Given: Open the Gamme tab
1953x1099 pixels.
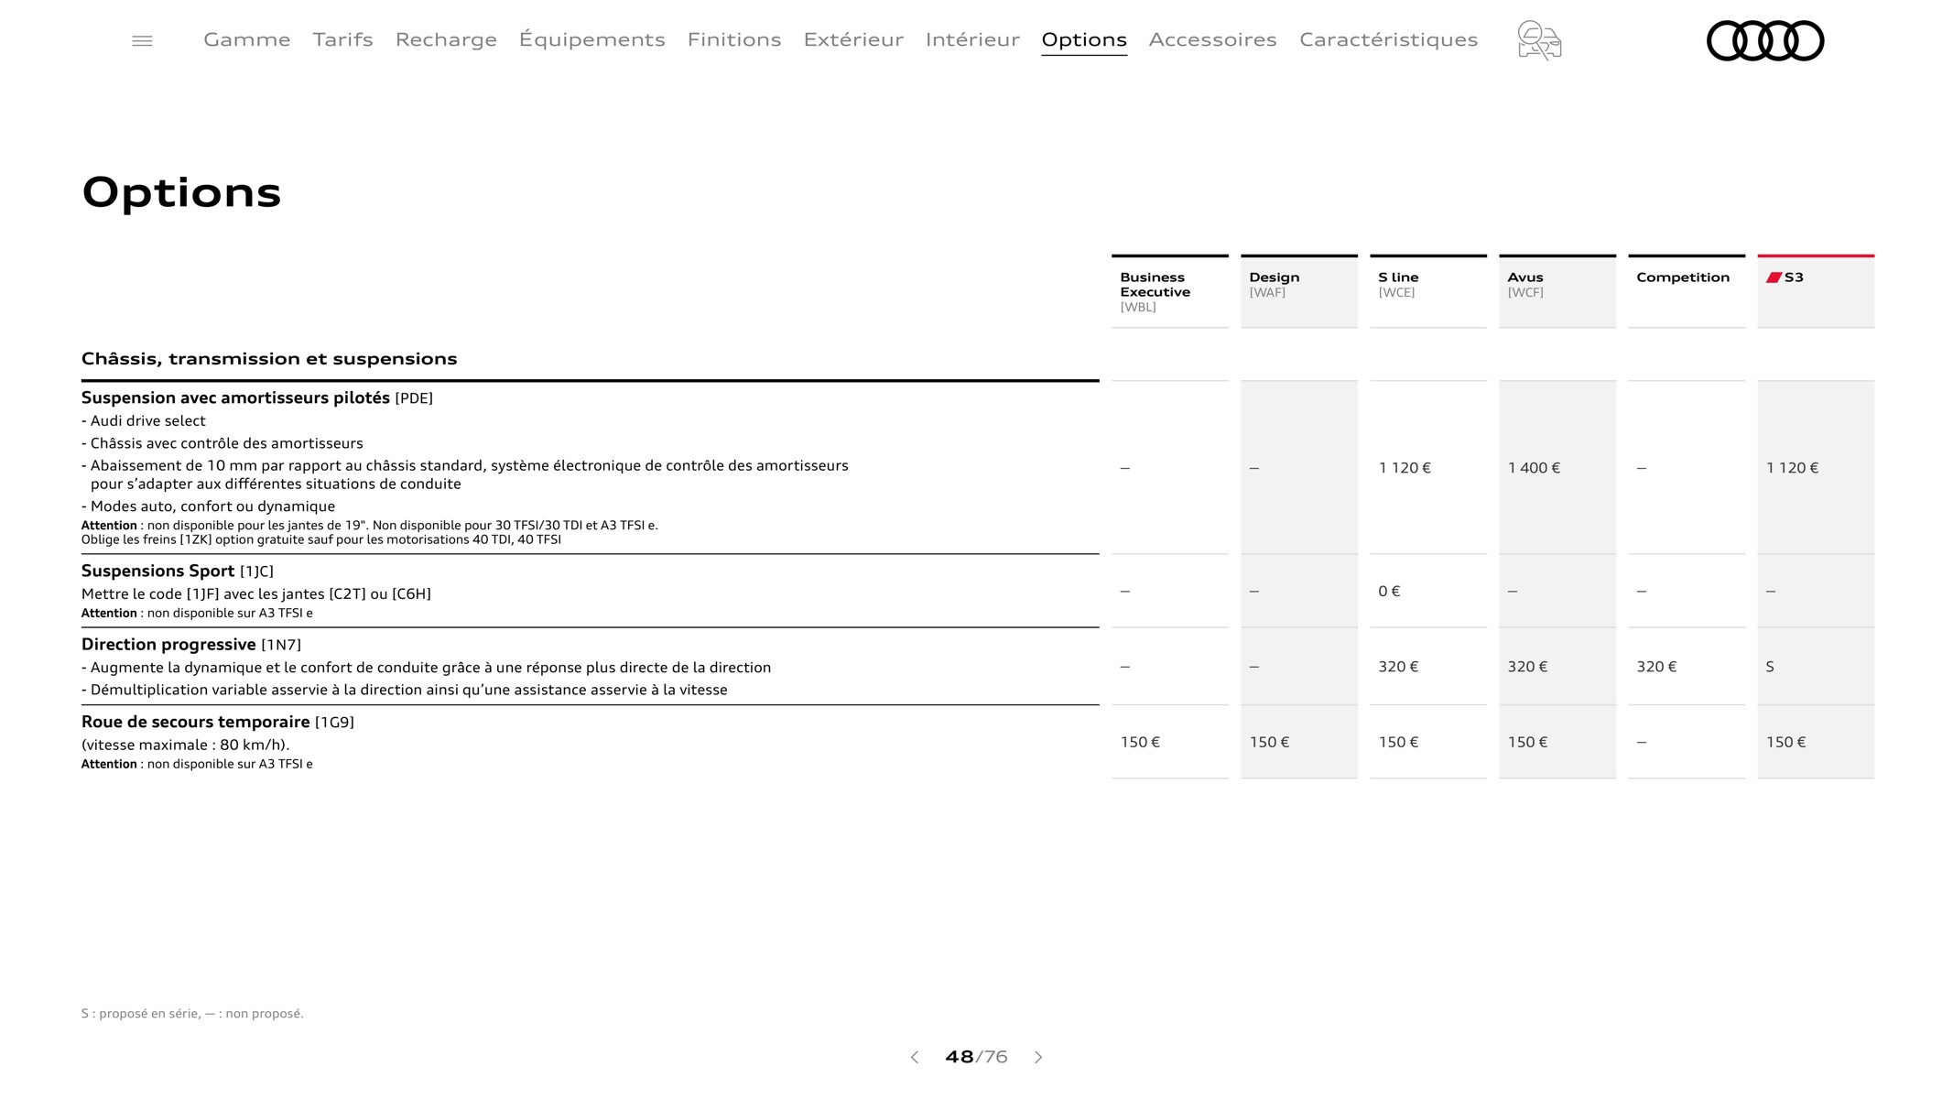Looking at the screenshot, I should point(247,39).
